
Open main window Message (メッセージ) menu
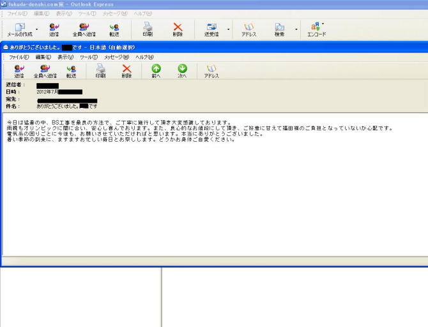(x=115, y=13)
